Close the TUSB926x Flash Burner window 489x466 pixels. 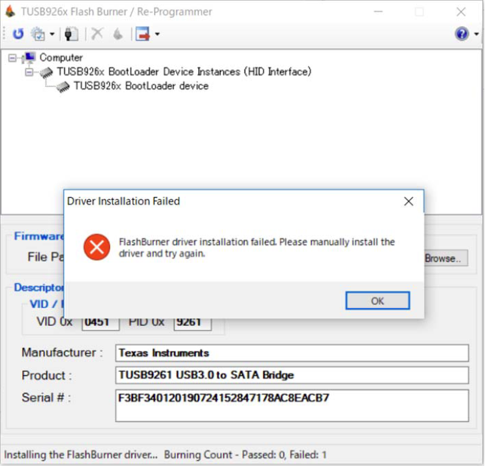click(x=460, y=12)
